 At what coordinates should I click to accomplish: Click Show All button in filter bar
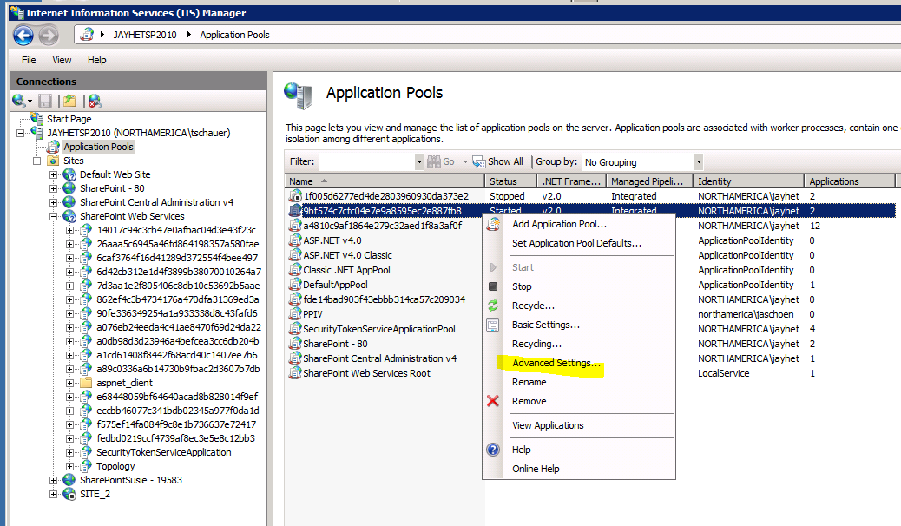point(497,161)
